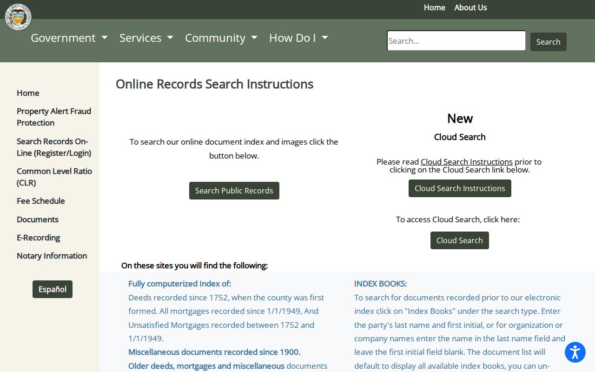
Task: Click the Cloud Search Instructions button
Action: (460, 188)
